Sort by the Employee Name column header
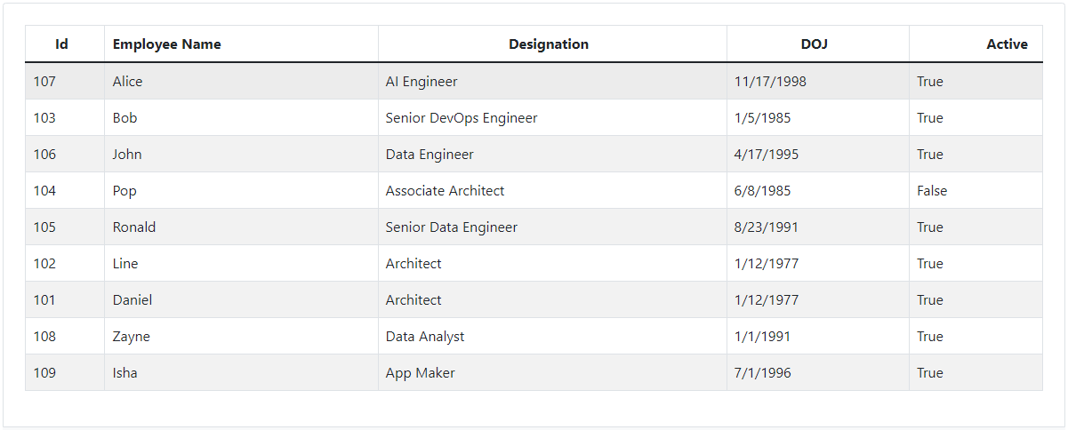Screen dimensions: 1068x430 coord(167,44)
